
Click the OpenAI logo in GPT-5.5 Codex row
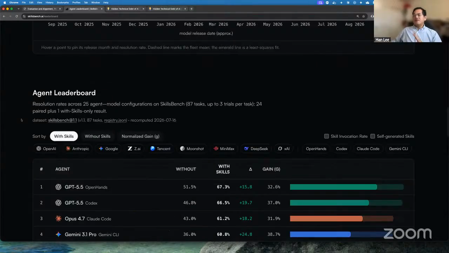pos(58,203)
